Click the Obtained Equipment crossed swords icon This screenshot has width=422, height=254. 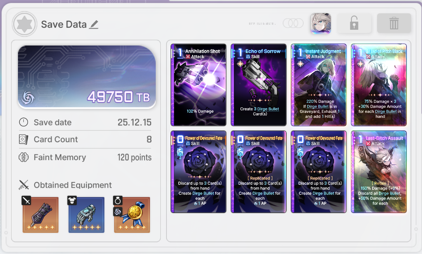tap(24, 185)
